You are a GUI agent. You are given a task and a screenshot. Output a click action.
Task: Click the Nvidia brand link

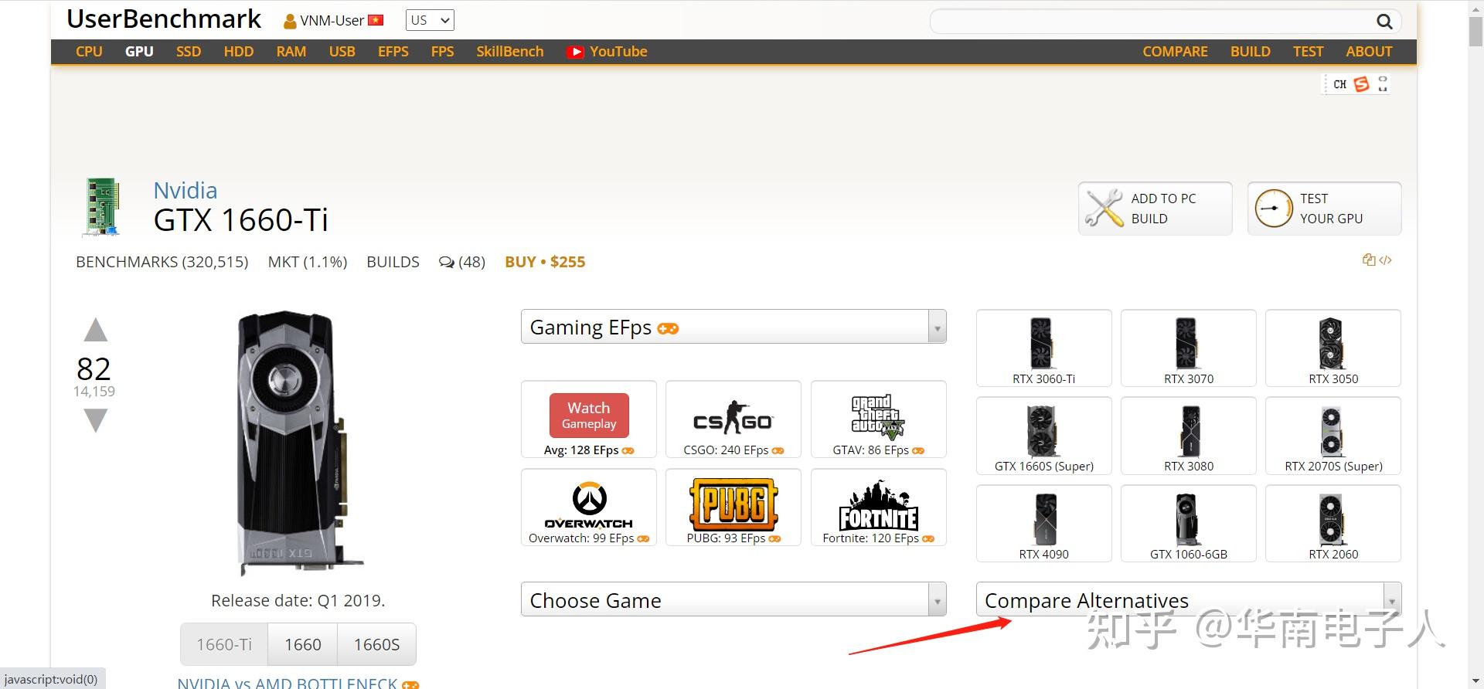(x=185, y=190)
